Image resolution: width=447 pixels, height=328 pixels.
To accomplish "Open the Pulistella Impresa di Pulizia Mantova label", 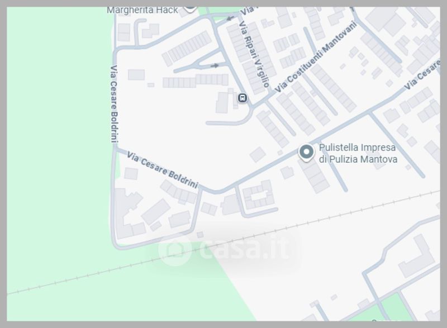I will (x=358, y=153).
